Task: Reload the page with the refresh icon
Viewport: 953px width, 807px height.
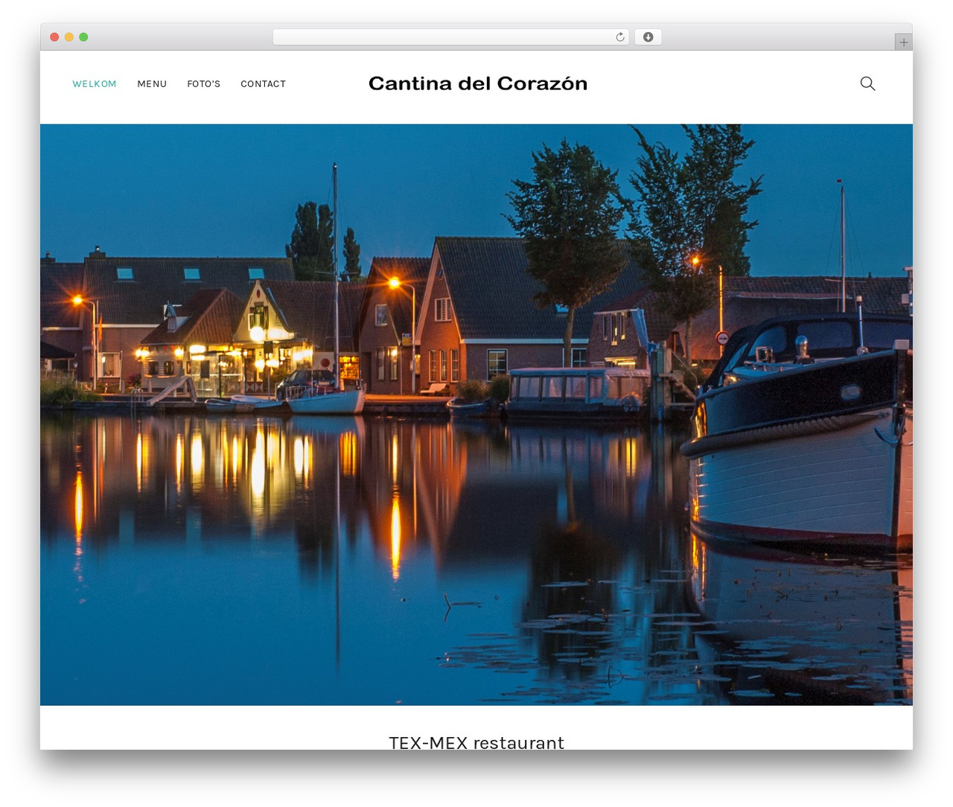Action: tap(620, 37)
